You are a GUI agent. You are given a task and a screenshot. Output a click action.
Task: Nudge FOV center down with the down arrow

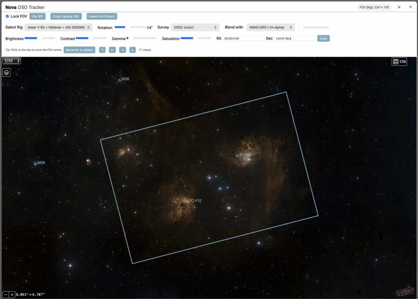(132, 50)
